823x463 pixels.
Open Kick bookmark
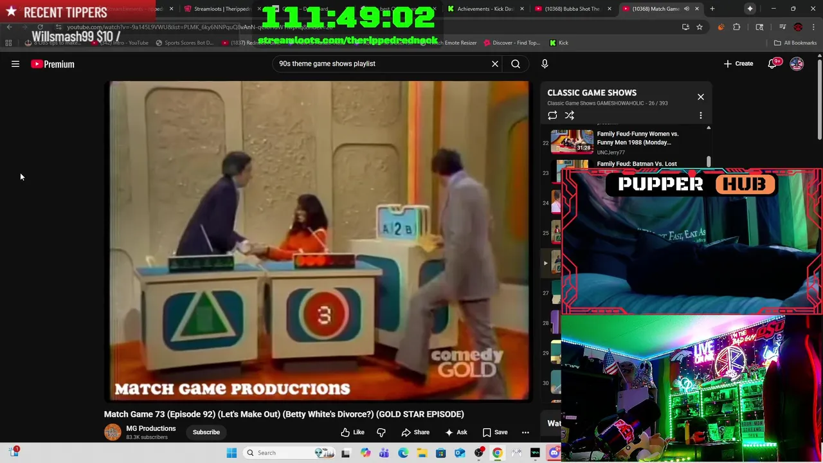[x=559, y=43]
